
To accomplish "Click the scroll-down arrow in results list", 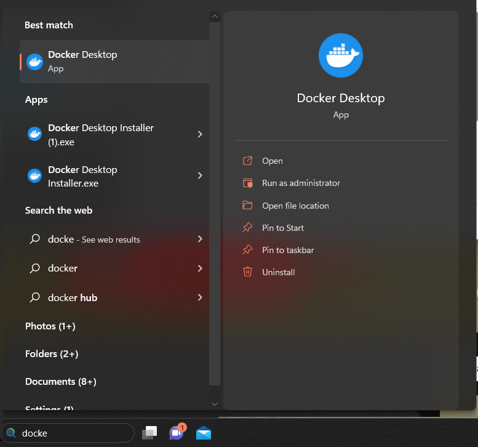I will (214, 404).
